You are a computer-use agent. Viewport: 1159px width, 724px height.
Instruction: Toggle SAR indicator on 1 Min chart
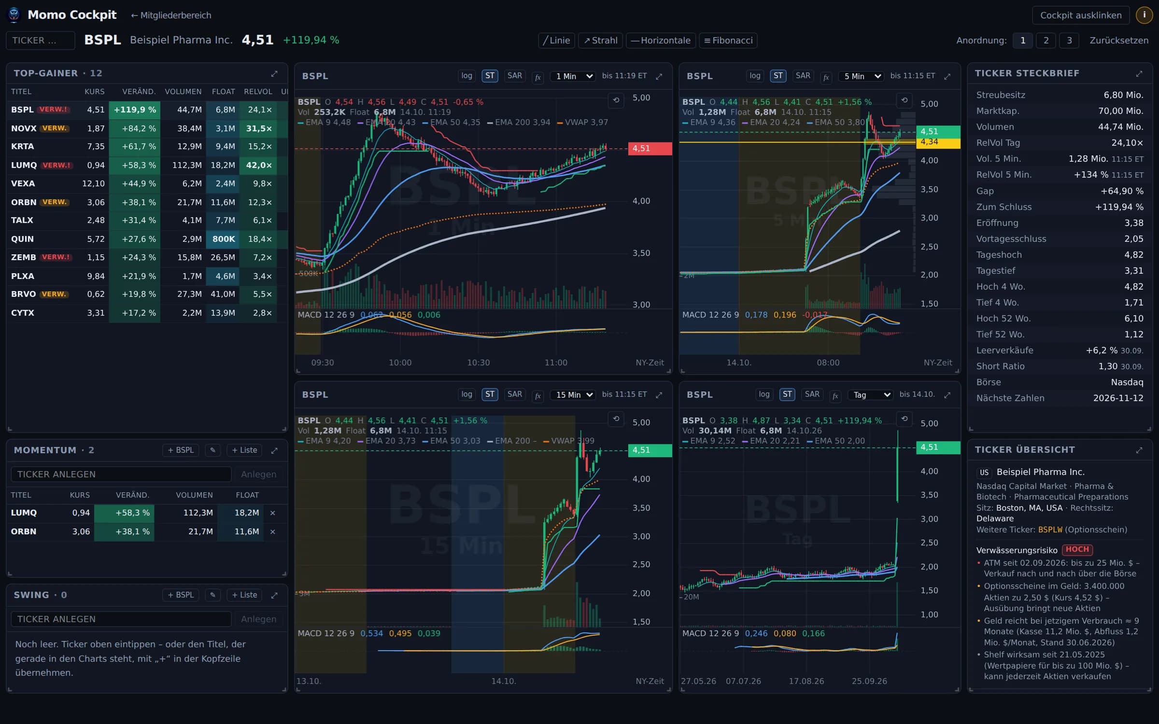click(515, 76)
